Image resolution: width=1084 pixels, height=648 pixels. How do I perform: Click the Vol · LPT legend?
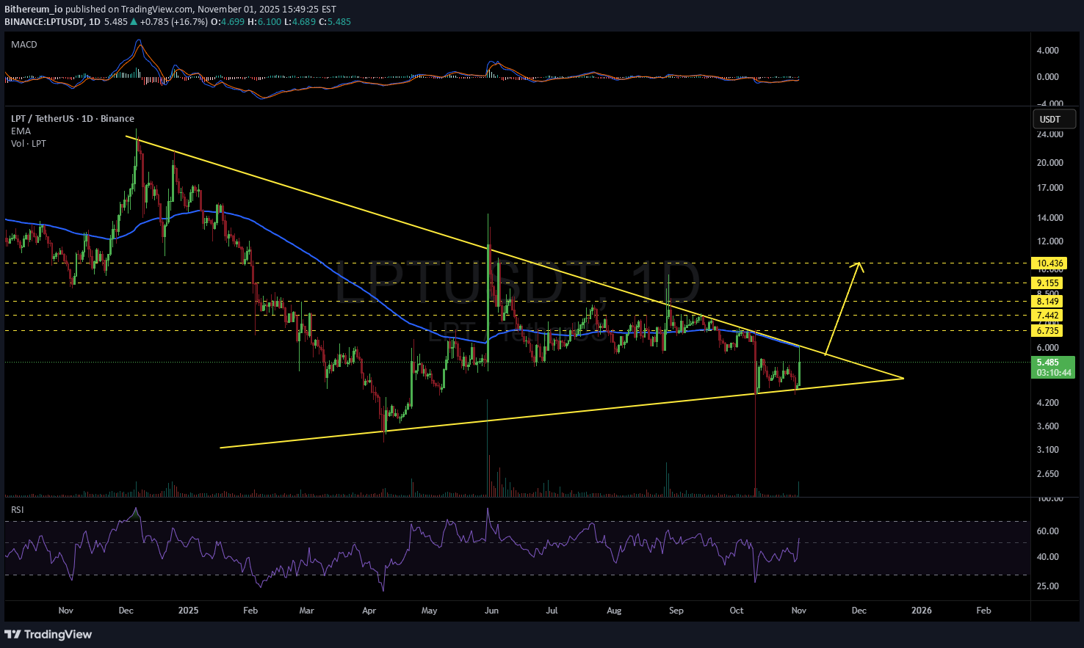click(29, 144)
